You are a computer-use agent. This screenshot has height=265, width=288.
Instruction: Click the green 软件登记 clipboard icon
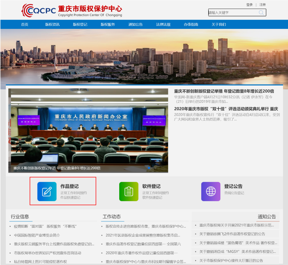click(x=128, y=191)
